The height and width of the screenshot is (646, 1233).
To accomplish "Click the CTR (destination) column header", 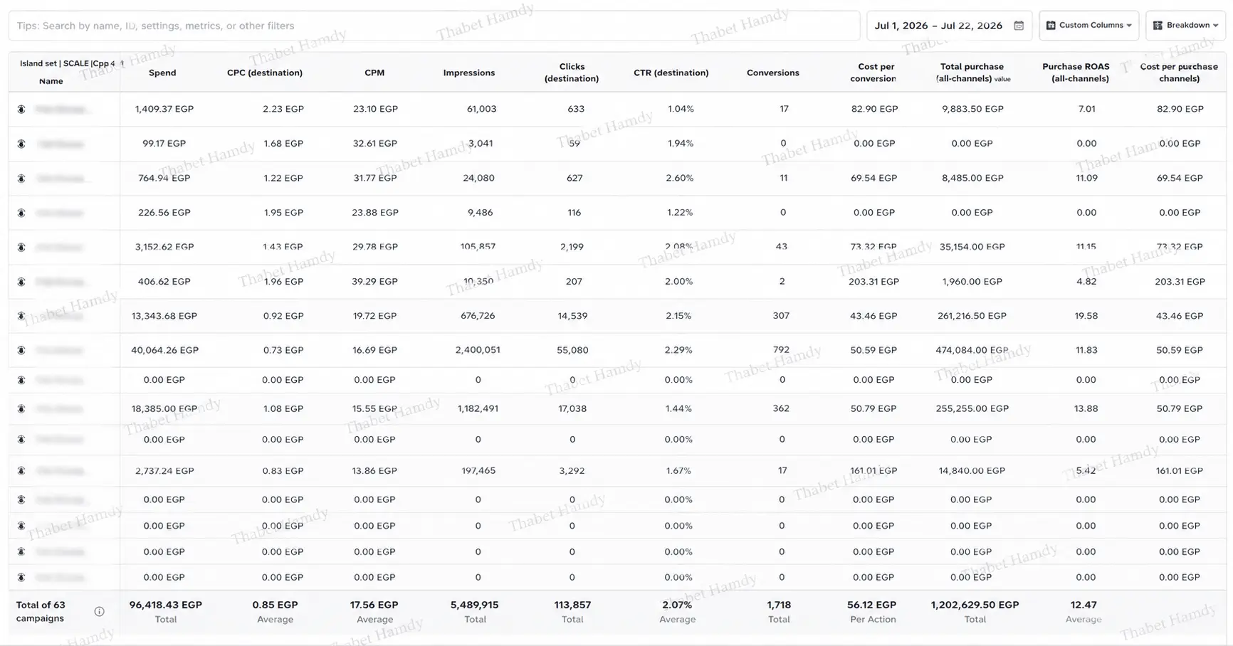I will 671,73.
